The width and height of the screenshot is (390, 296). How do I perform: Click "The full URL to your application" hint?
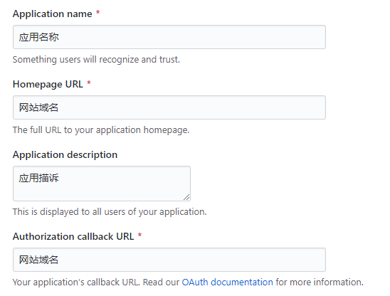pyautogui.click(x=101, y=129)
